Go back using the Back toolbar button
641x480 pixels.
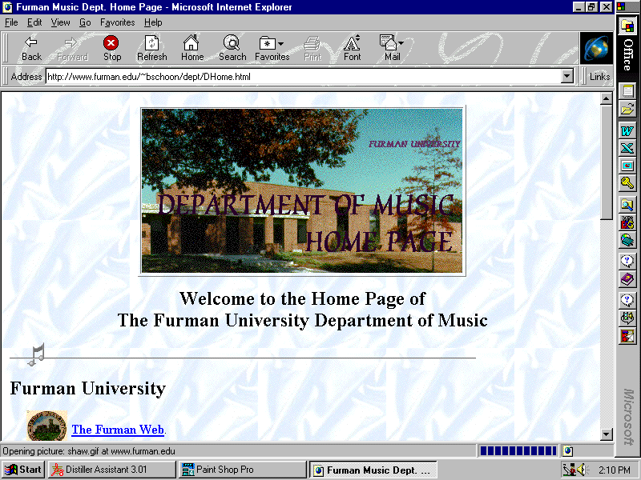(31, 49)
